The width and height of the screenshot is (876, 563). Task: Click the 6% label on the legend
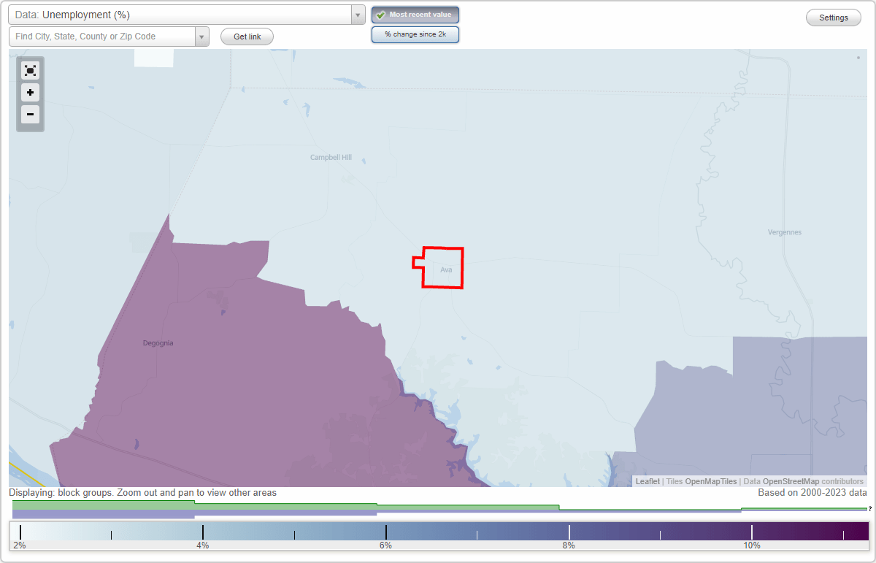coord(385,545)
